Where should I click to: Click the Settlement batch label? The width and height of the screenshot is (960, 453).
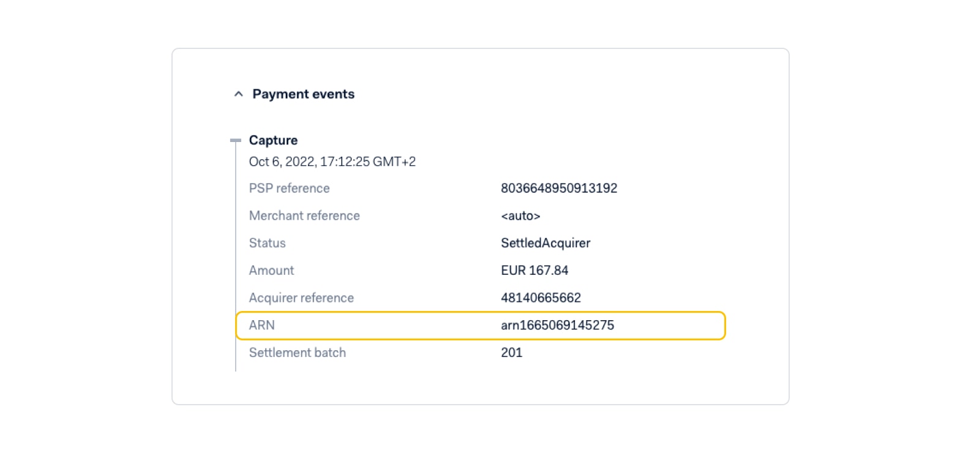(297, 353)
